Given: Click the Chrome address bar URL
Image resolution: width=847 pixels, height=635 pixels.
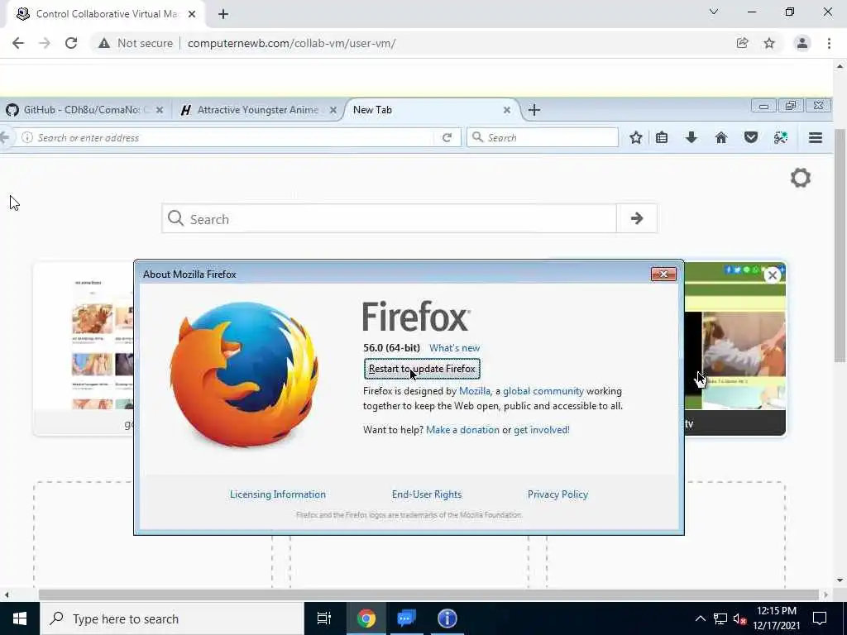Looking at the screenshot, I should click(292, 43).
